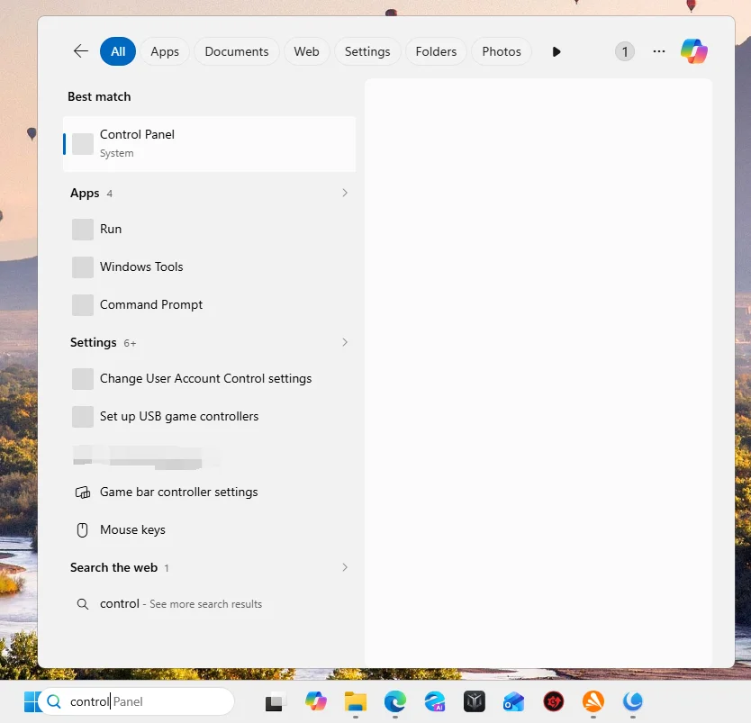
Task: Show more search filter categories
Action: click(556, 51)
